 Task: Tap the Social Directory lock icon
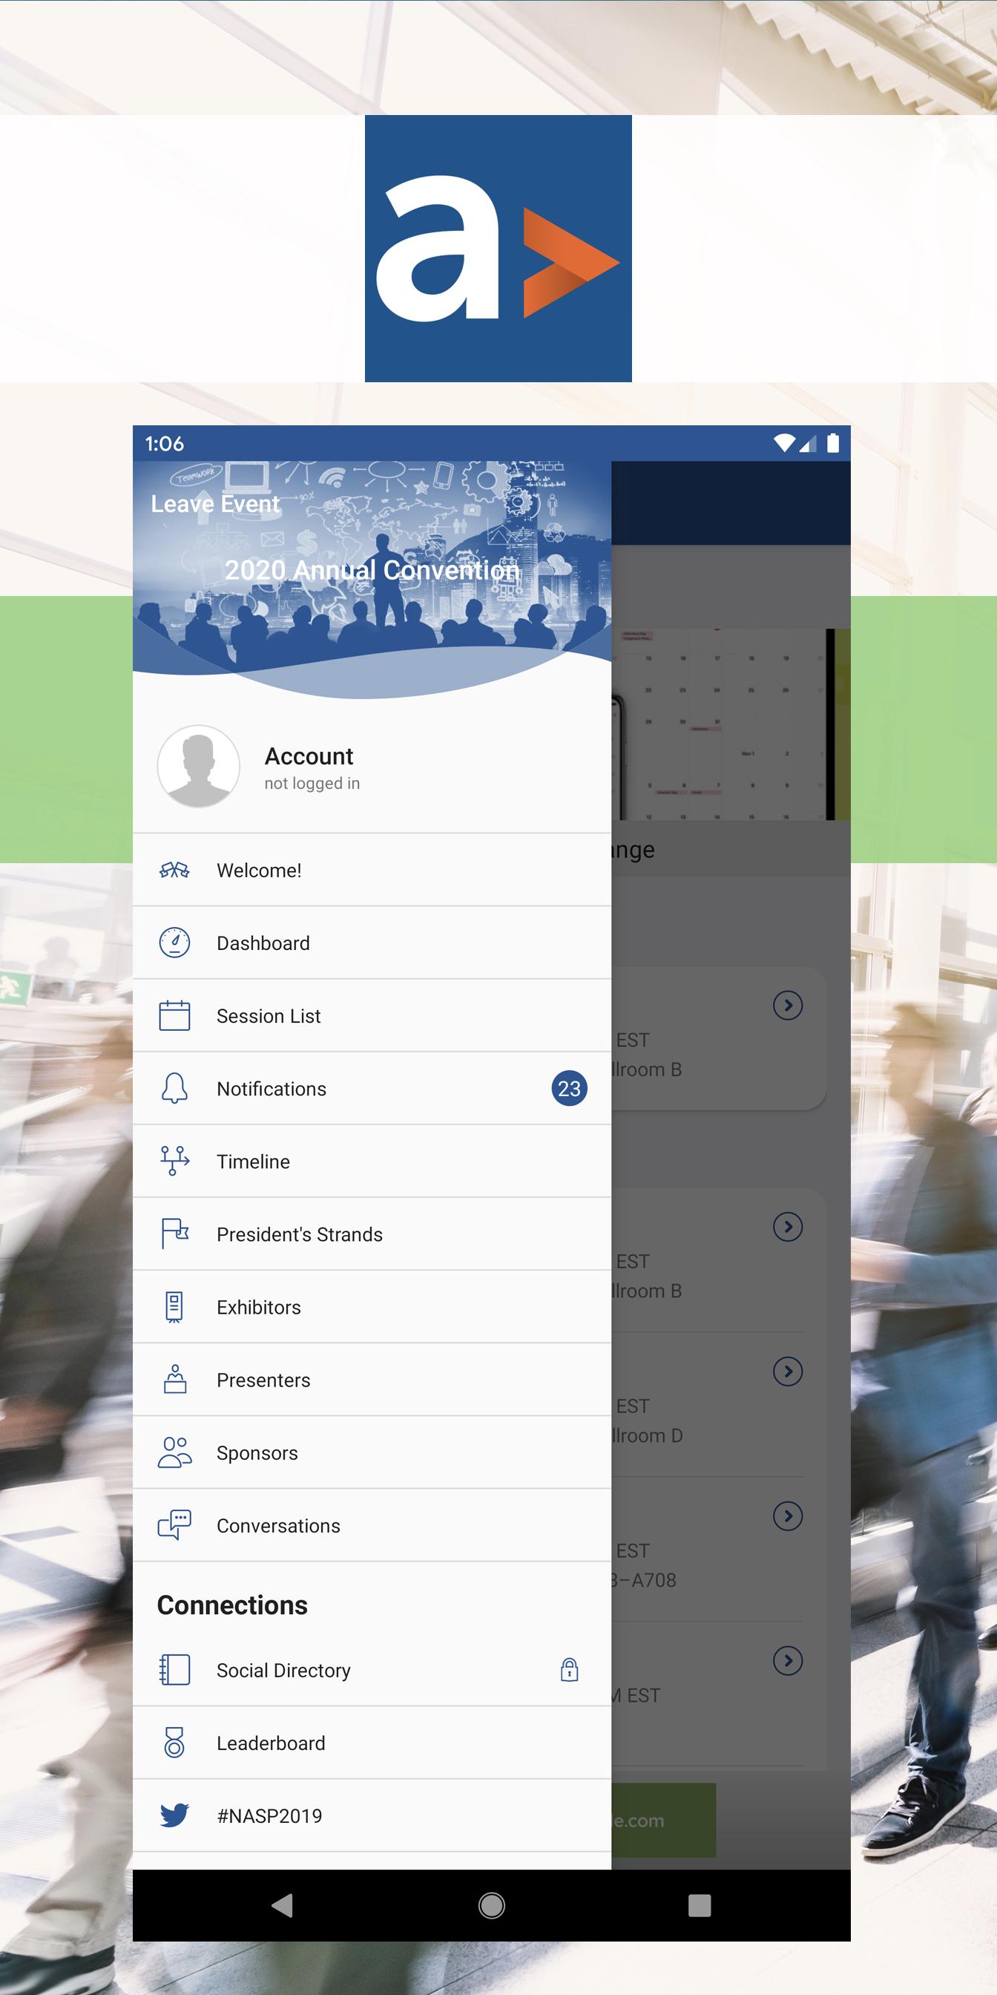(x=569, y=1670)
